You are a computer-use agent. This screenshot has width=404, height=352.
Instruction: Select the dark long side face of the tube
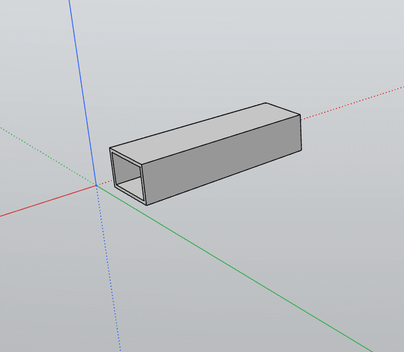pyautogui.click(x=223, y=160)
